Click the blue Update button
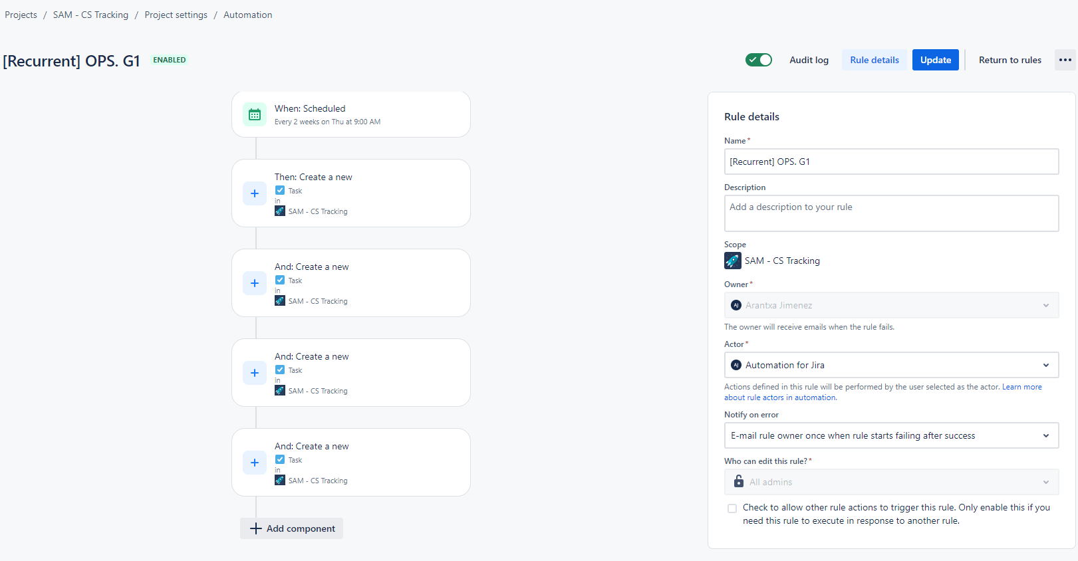Image resolution: width=1078 pixels, height=561 pixels. click(x=936, y=60)
